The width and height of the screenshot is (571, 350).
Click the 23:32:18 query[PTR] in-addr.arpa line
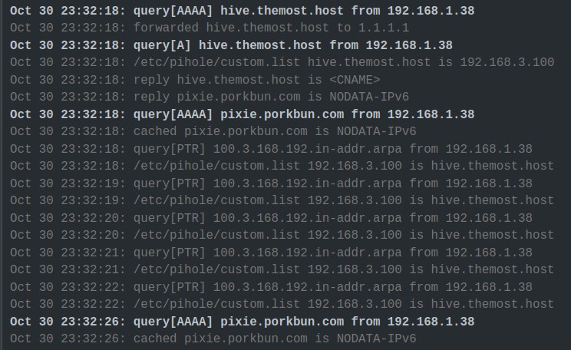click(x=271, y=150)
